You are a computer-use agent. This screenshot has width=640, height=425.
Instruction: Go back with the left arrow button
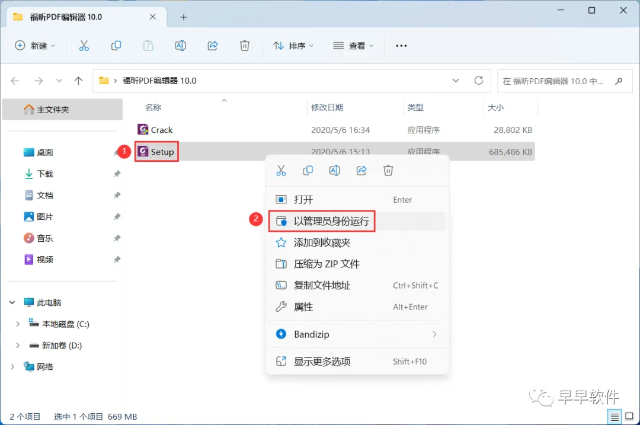(x=15, y=81)
